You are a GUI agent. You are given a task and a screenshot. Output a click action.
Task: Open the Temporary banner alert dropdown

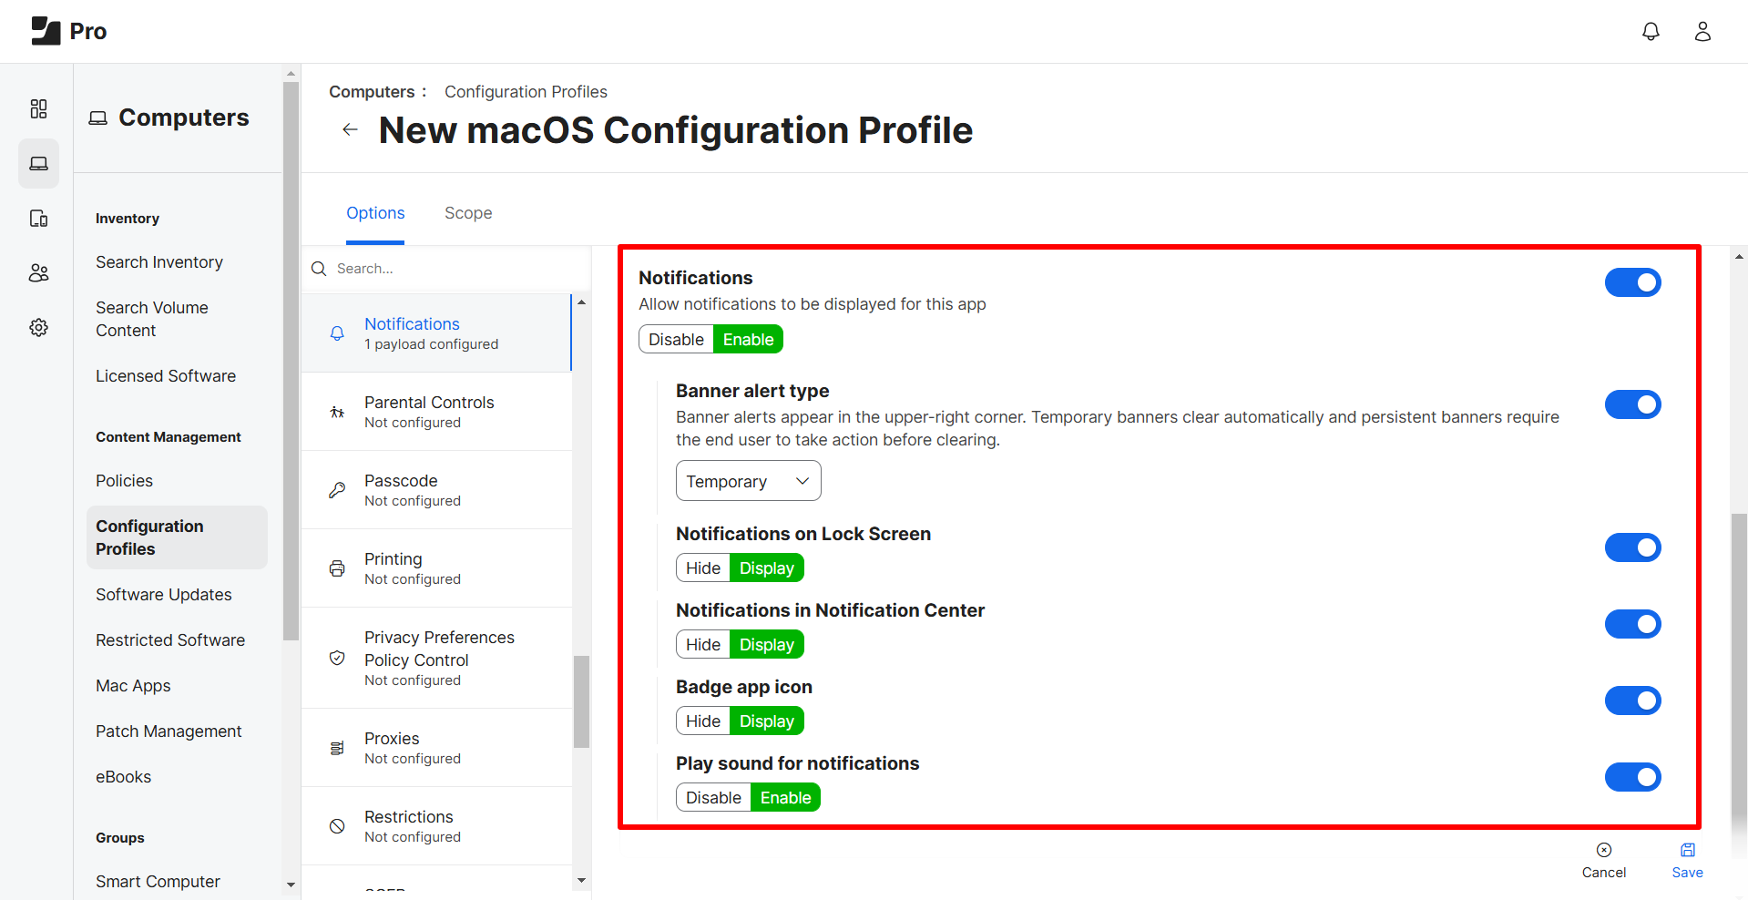pyautogui.click(x=748, y=480)
